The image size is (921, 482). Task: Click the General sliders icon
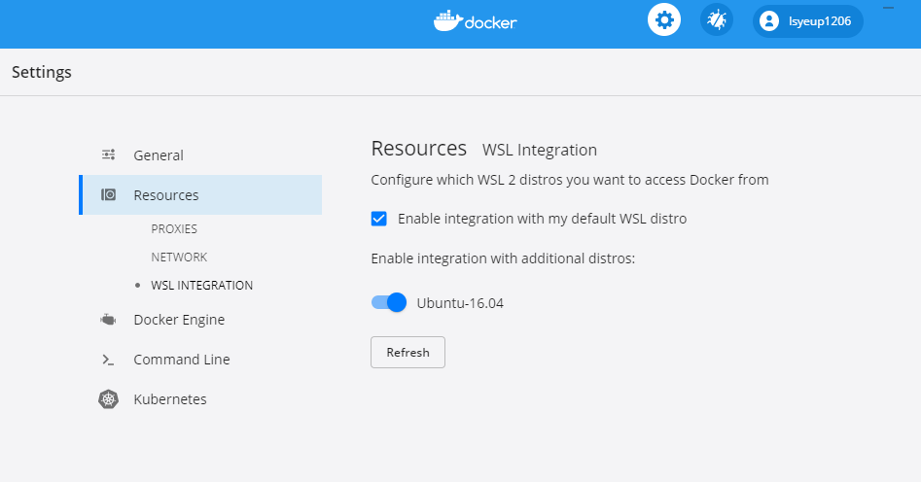(108, 155)
